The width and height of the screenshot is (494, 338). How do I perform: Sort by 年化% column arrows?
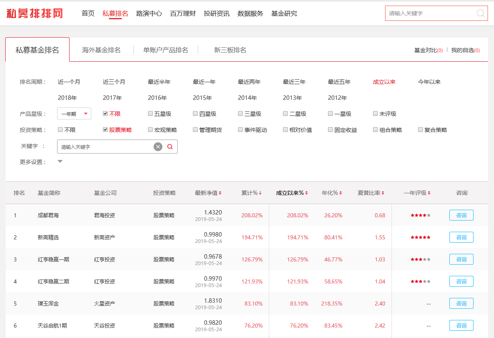coord(340,193)
